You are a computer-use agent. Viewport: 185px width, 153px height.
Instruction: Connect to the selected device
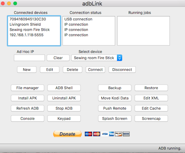click(x=95, y=70)
